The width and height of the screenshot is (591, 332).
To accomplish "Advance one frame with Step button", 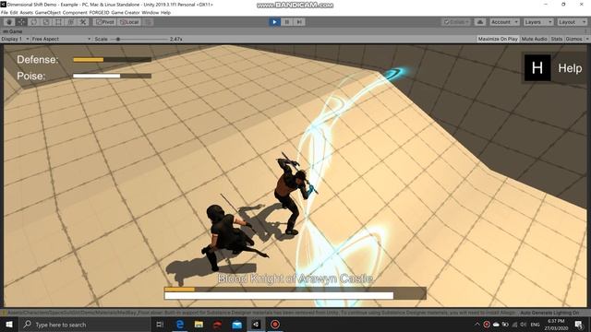I will coord(299,22).
